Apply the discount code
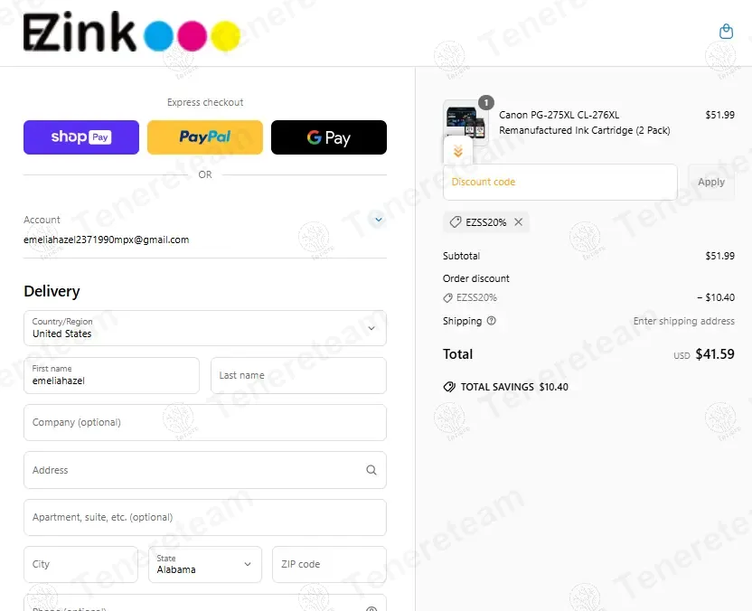This screenshot has width=752, height=611. (x=710, y=183)
